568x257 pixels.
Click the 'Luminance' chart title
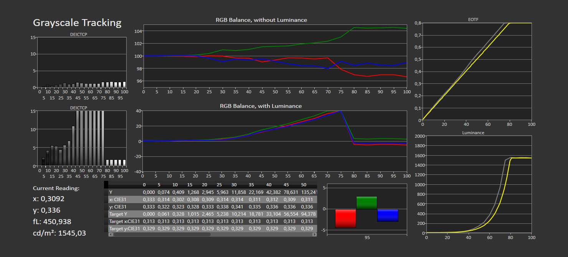pyautogui.click(x=473, y=133)
